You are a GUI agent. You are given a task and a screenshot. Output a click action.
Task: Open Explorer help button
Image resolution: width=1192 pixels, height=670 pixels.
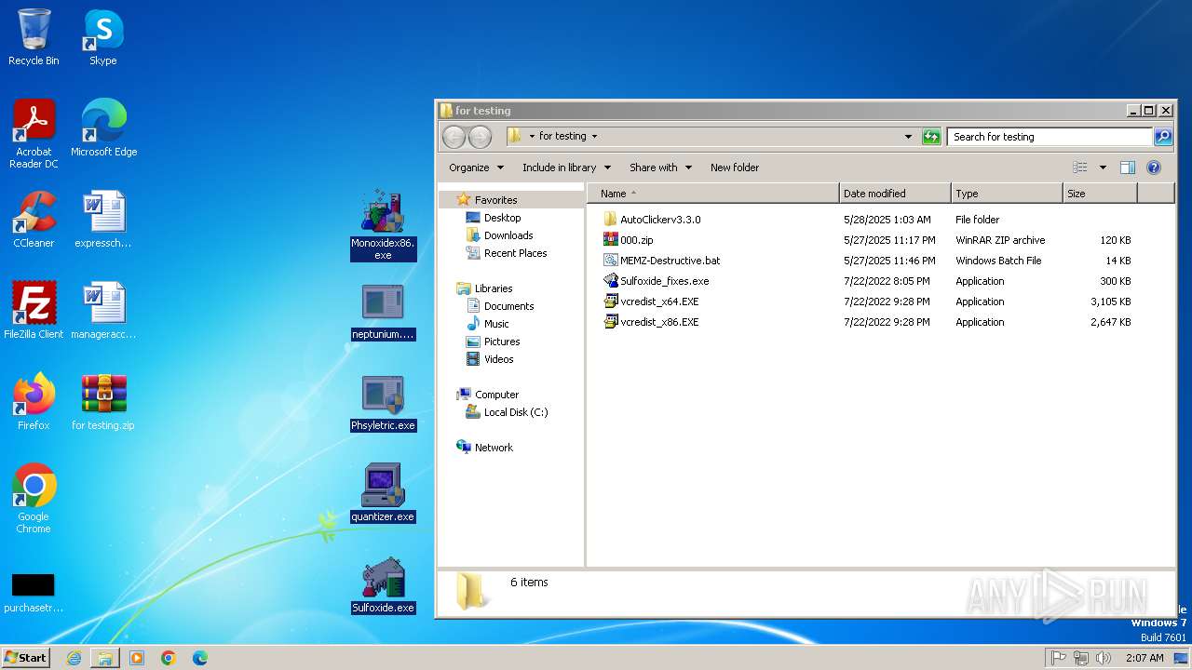pos(1154,167)
